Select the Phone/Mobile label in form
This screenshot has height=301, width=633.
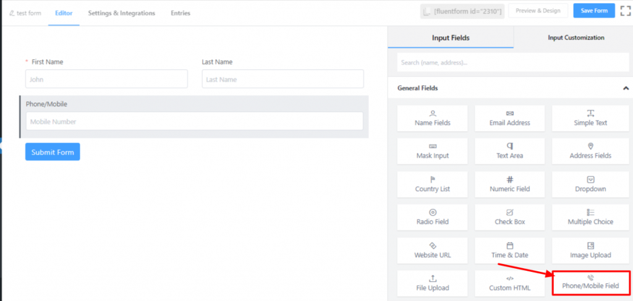click(46, 104)
